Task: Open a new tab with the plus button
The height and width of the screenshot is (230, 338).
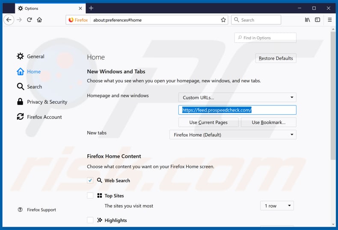Action: point(91,8)
